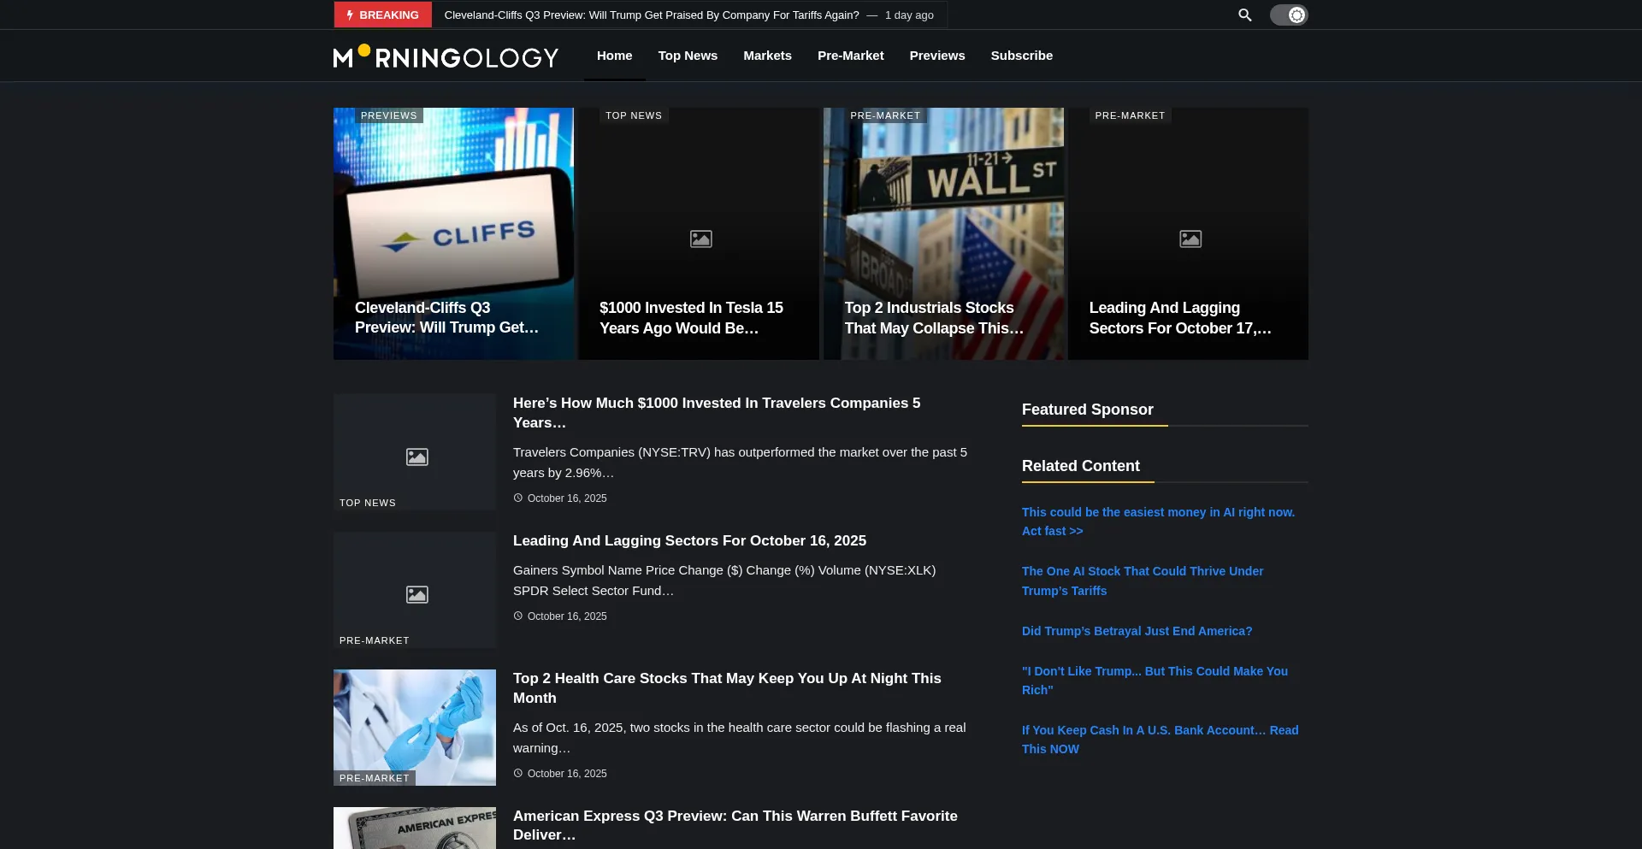Click Tesla article placeholder image icon
The image size is (1642, 849).
[700, 239]
